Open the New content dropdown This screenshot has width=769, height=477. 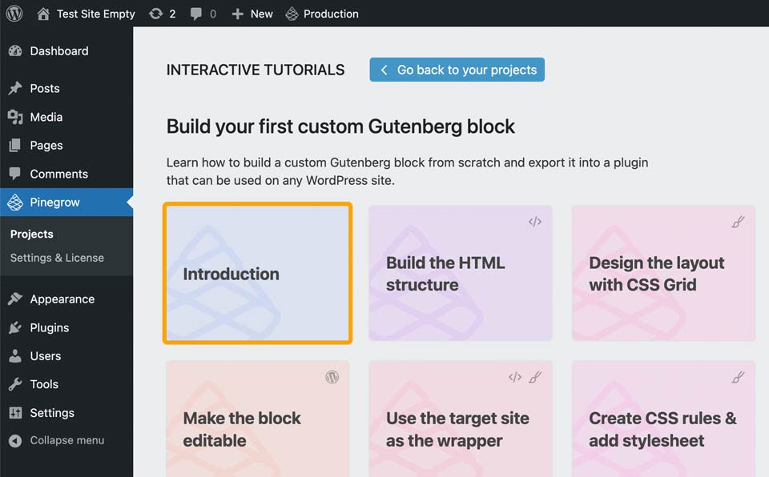point(252,14)
